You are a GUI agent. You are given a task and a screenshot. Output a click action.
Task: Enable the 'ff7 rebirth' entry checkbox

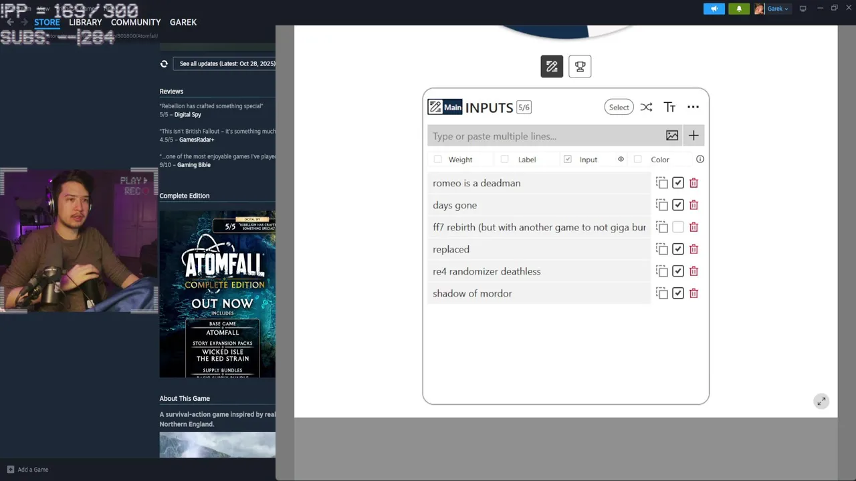tap(677, 226)
